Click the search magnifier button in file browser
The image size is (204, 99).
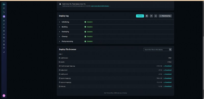[x=170, y=50]
